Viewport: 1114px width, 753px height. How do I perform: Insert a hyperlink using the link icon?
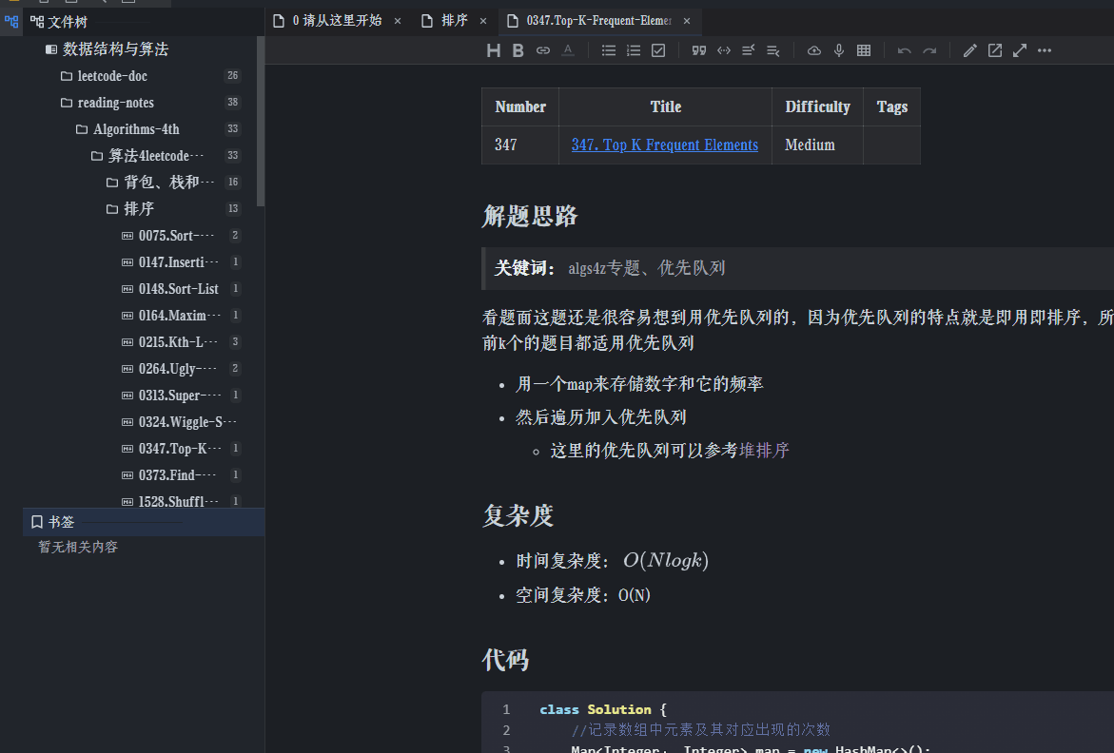coord(542,50)
